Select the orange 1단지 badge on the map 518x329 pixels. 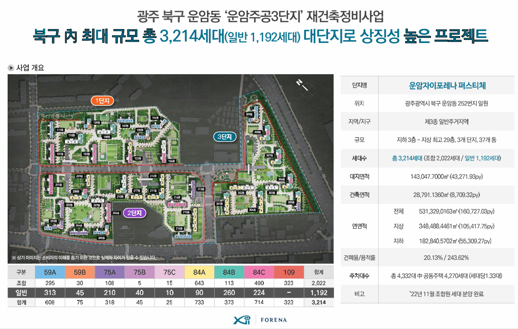click(103, 101)
